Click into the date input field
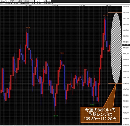Screen dimensions: 130x126 pyautogui.click(x=39, y=1)
